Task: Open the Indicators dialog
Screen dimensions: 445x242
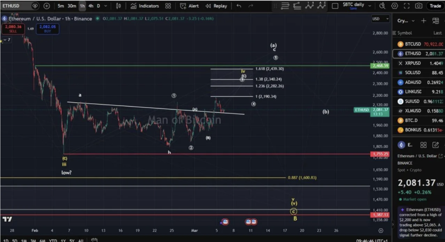Action: click(x=145, y=6)
